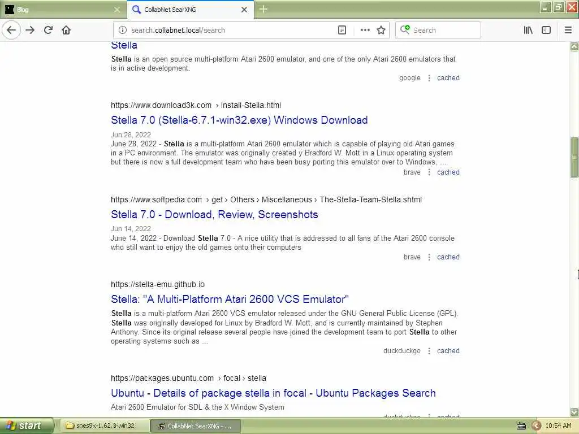The width and height of the screenshot is (579, 434).
Task: Open cached link for softpedia result
Action: tap(448, 257)
